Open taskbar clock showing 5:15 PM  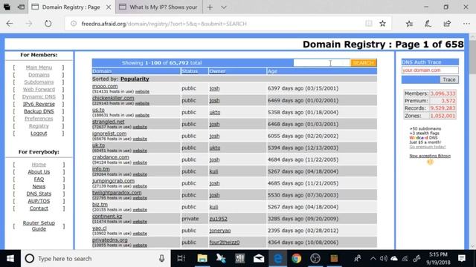(x=439, y=259)
